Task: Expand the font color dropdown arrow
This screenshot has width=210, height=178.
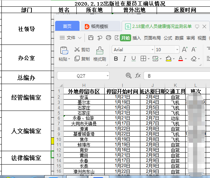Action: click(x=186, y=59)
